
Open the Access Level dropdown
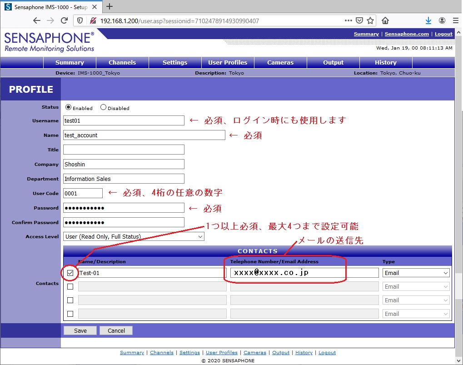click(134, 236)
